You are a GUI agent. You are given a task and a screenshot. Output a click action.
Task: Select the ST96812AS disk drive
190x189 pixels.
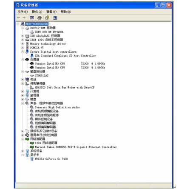[x=42, y=75]
